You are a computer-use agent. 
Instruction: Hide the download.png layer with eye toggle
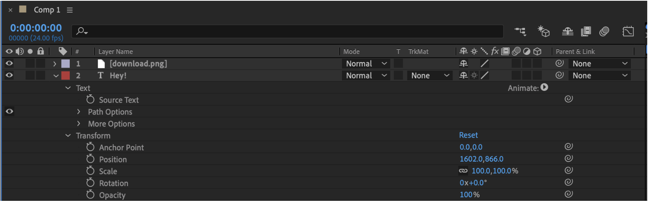pos(9,63)
